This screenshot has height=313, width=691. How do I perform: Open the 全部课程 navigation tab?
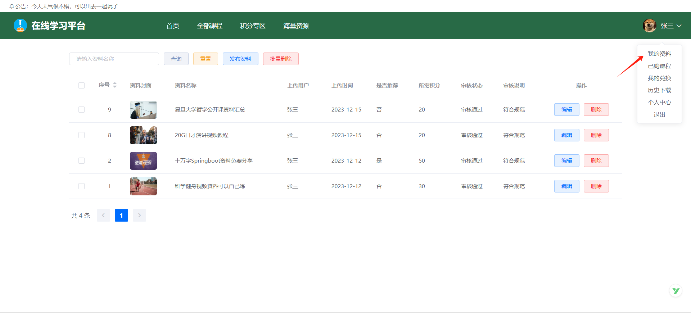(x=209, y=26)
